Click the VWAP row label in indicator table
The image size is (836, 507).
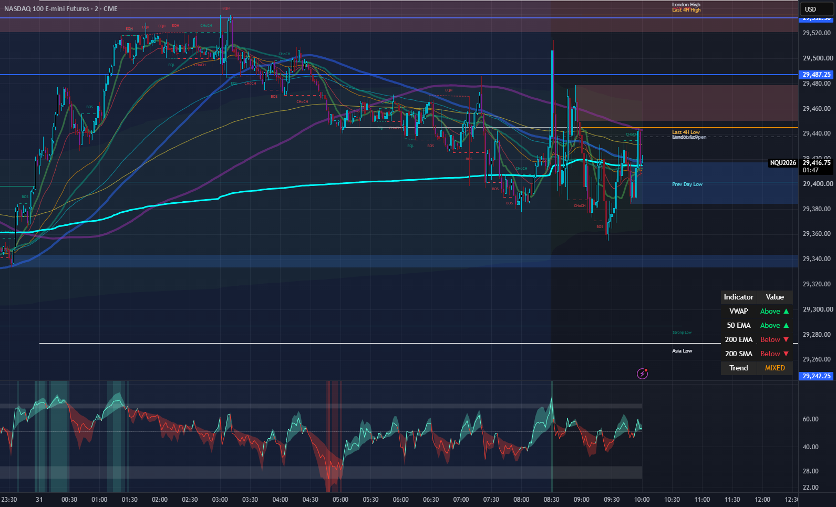[739, 311]
